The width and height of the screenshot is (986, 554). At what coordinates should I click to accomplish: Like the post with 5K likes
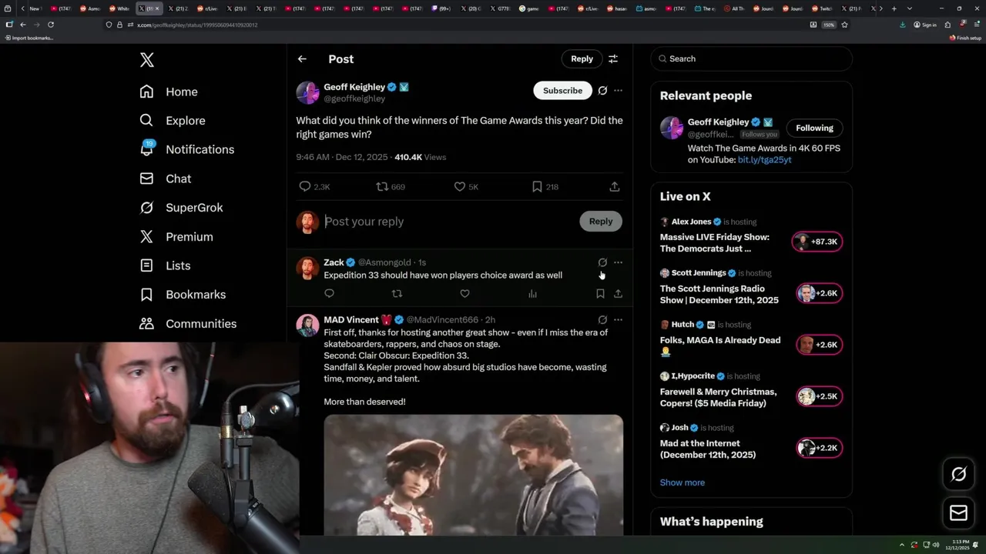(459, 186)
